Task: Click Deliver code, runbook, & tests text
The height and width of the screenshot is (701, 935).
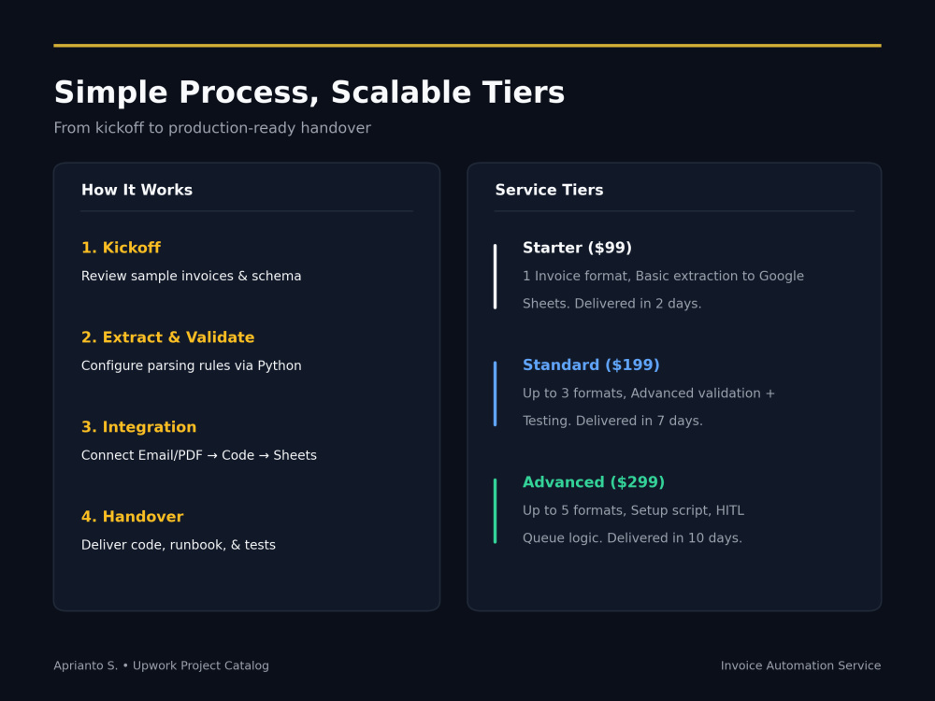Action: [179, 545]
